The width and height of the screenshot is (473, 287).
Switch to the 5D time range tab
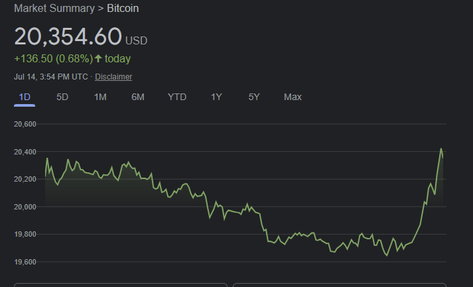click(62, 97)
